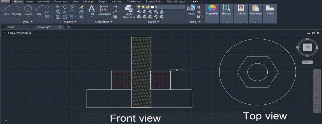322x124 pixels.
Task: Open the Manage ribbon tab
Action: (x=88, y=2)
